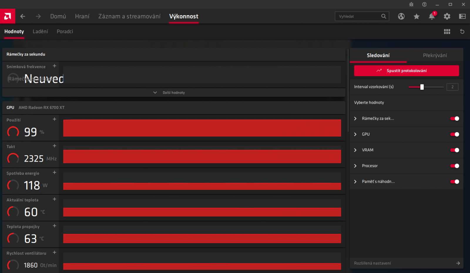Expand Rámečky za sek... section chevron
The image size is (470, 273).
click(x=355, y=119)
